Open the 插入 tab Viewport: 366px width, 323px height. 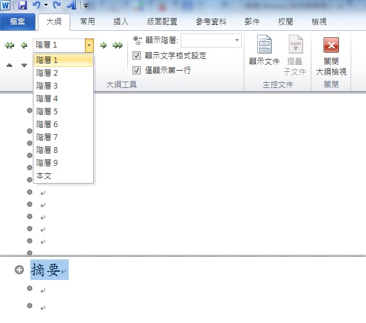(121, 22)
